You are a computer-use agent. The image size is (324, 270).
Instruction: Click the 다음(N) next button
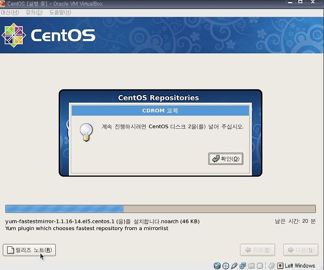pos(301,250)
